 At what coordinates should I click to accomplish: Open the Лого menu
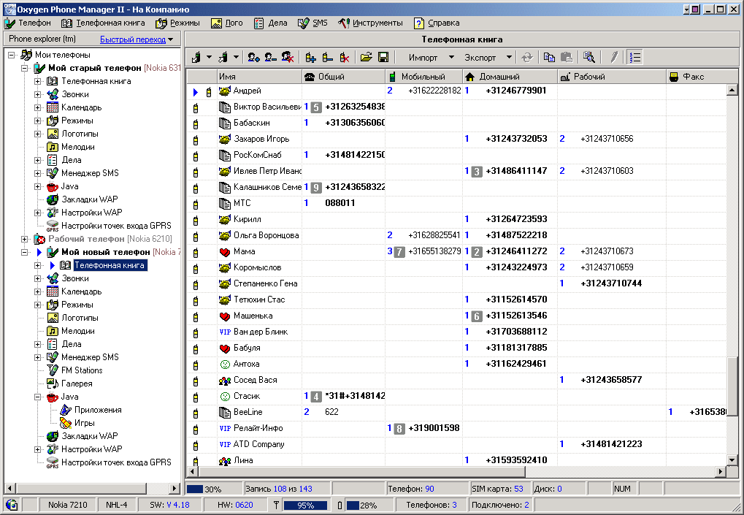pos(227,23)
